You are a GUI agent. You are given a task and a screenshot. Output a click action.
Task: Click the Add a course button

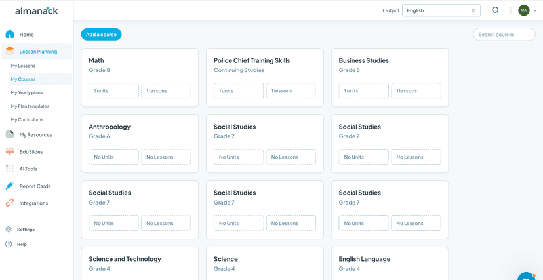(101, 34)
